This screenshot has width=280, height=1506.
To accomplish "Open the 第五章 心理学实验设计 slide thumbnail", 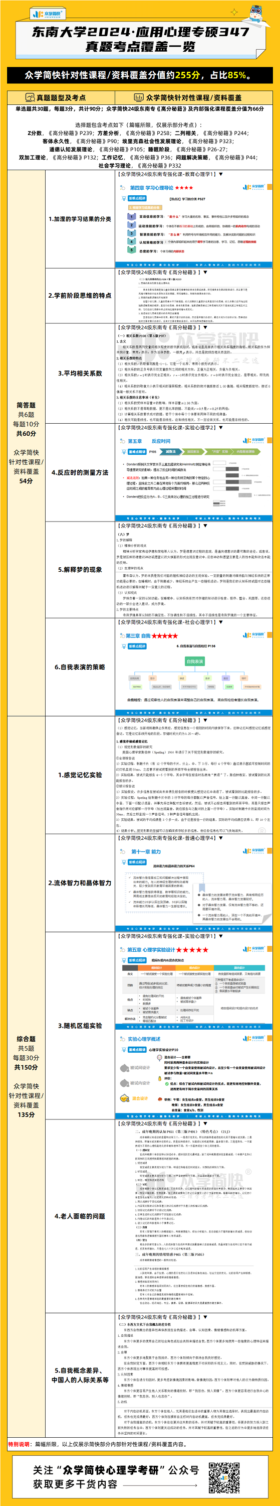I will coord(194,984).
